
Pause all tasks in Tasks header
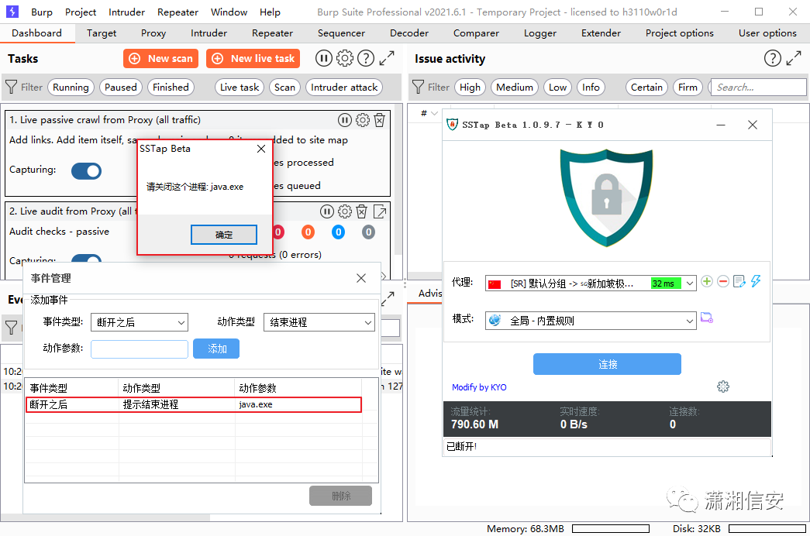pos(324,58)
